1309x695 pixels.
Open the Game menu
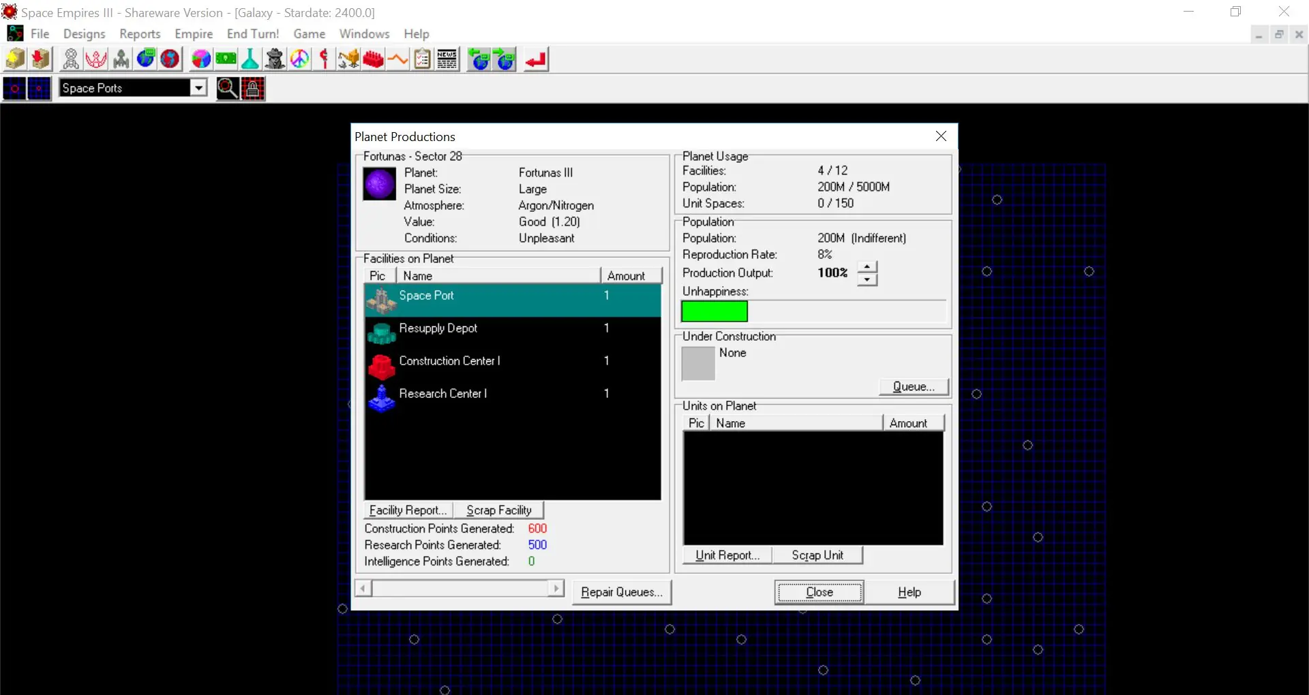[310, 34]
